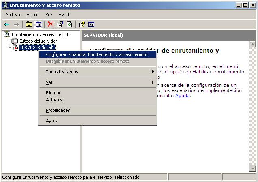Click the show/hide action pane icon

[x=91, y=24]
